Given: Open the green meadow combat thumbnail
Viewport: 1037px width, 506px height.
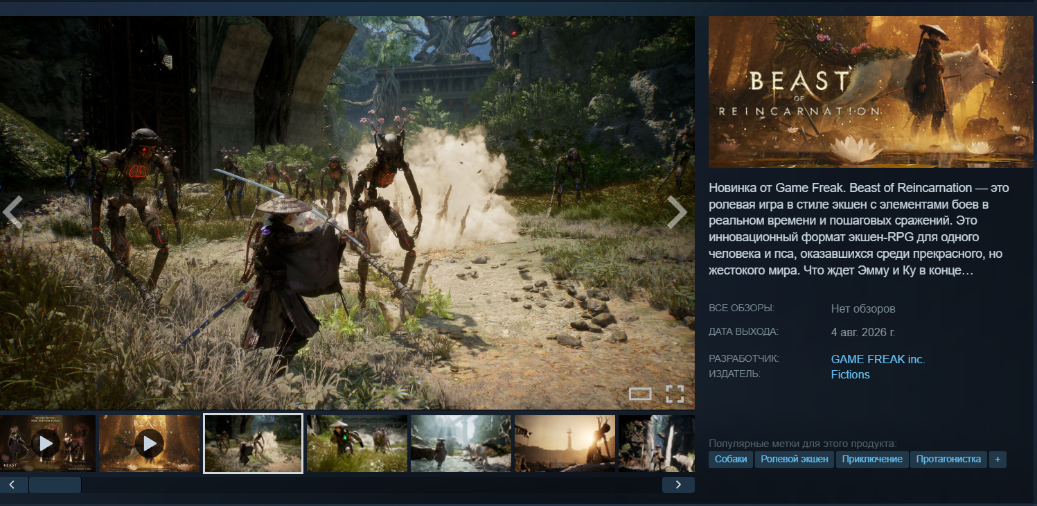Looking at the screenshot, I should pos(357,444).
